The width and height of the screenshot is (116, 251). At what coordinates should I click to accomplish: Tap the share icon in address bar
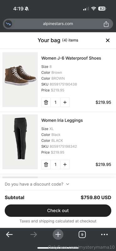pos(106,24)
